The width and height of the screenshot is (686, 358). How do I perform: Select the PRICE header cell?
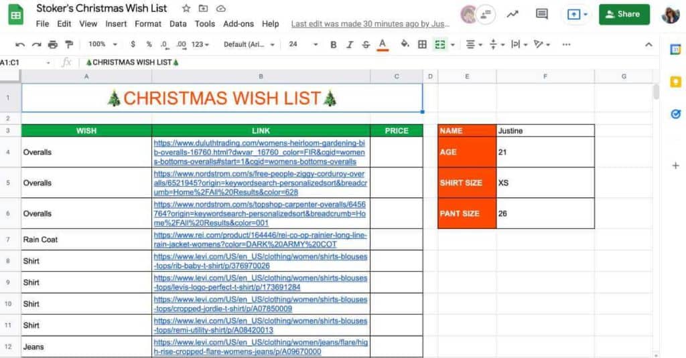pyautogui.click(x=397, y=130)
